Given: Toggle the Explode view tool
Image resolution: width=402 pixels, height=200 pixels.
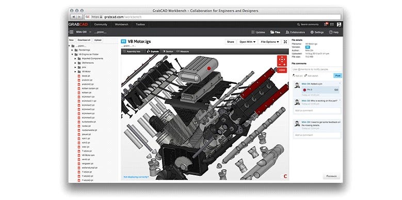Looking at the screenshot, I should [x=153, y=52].
